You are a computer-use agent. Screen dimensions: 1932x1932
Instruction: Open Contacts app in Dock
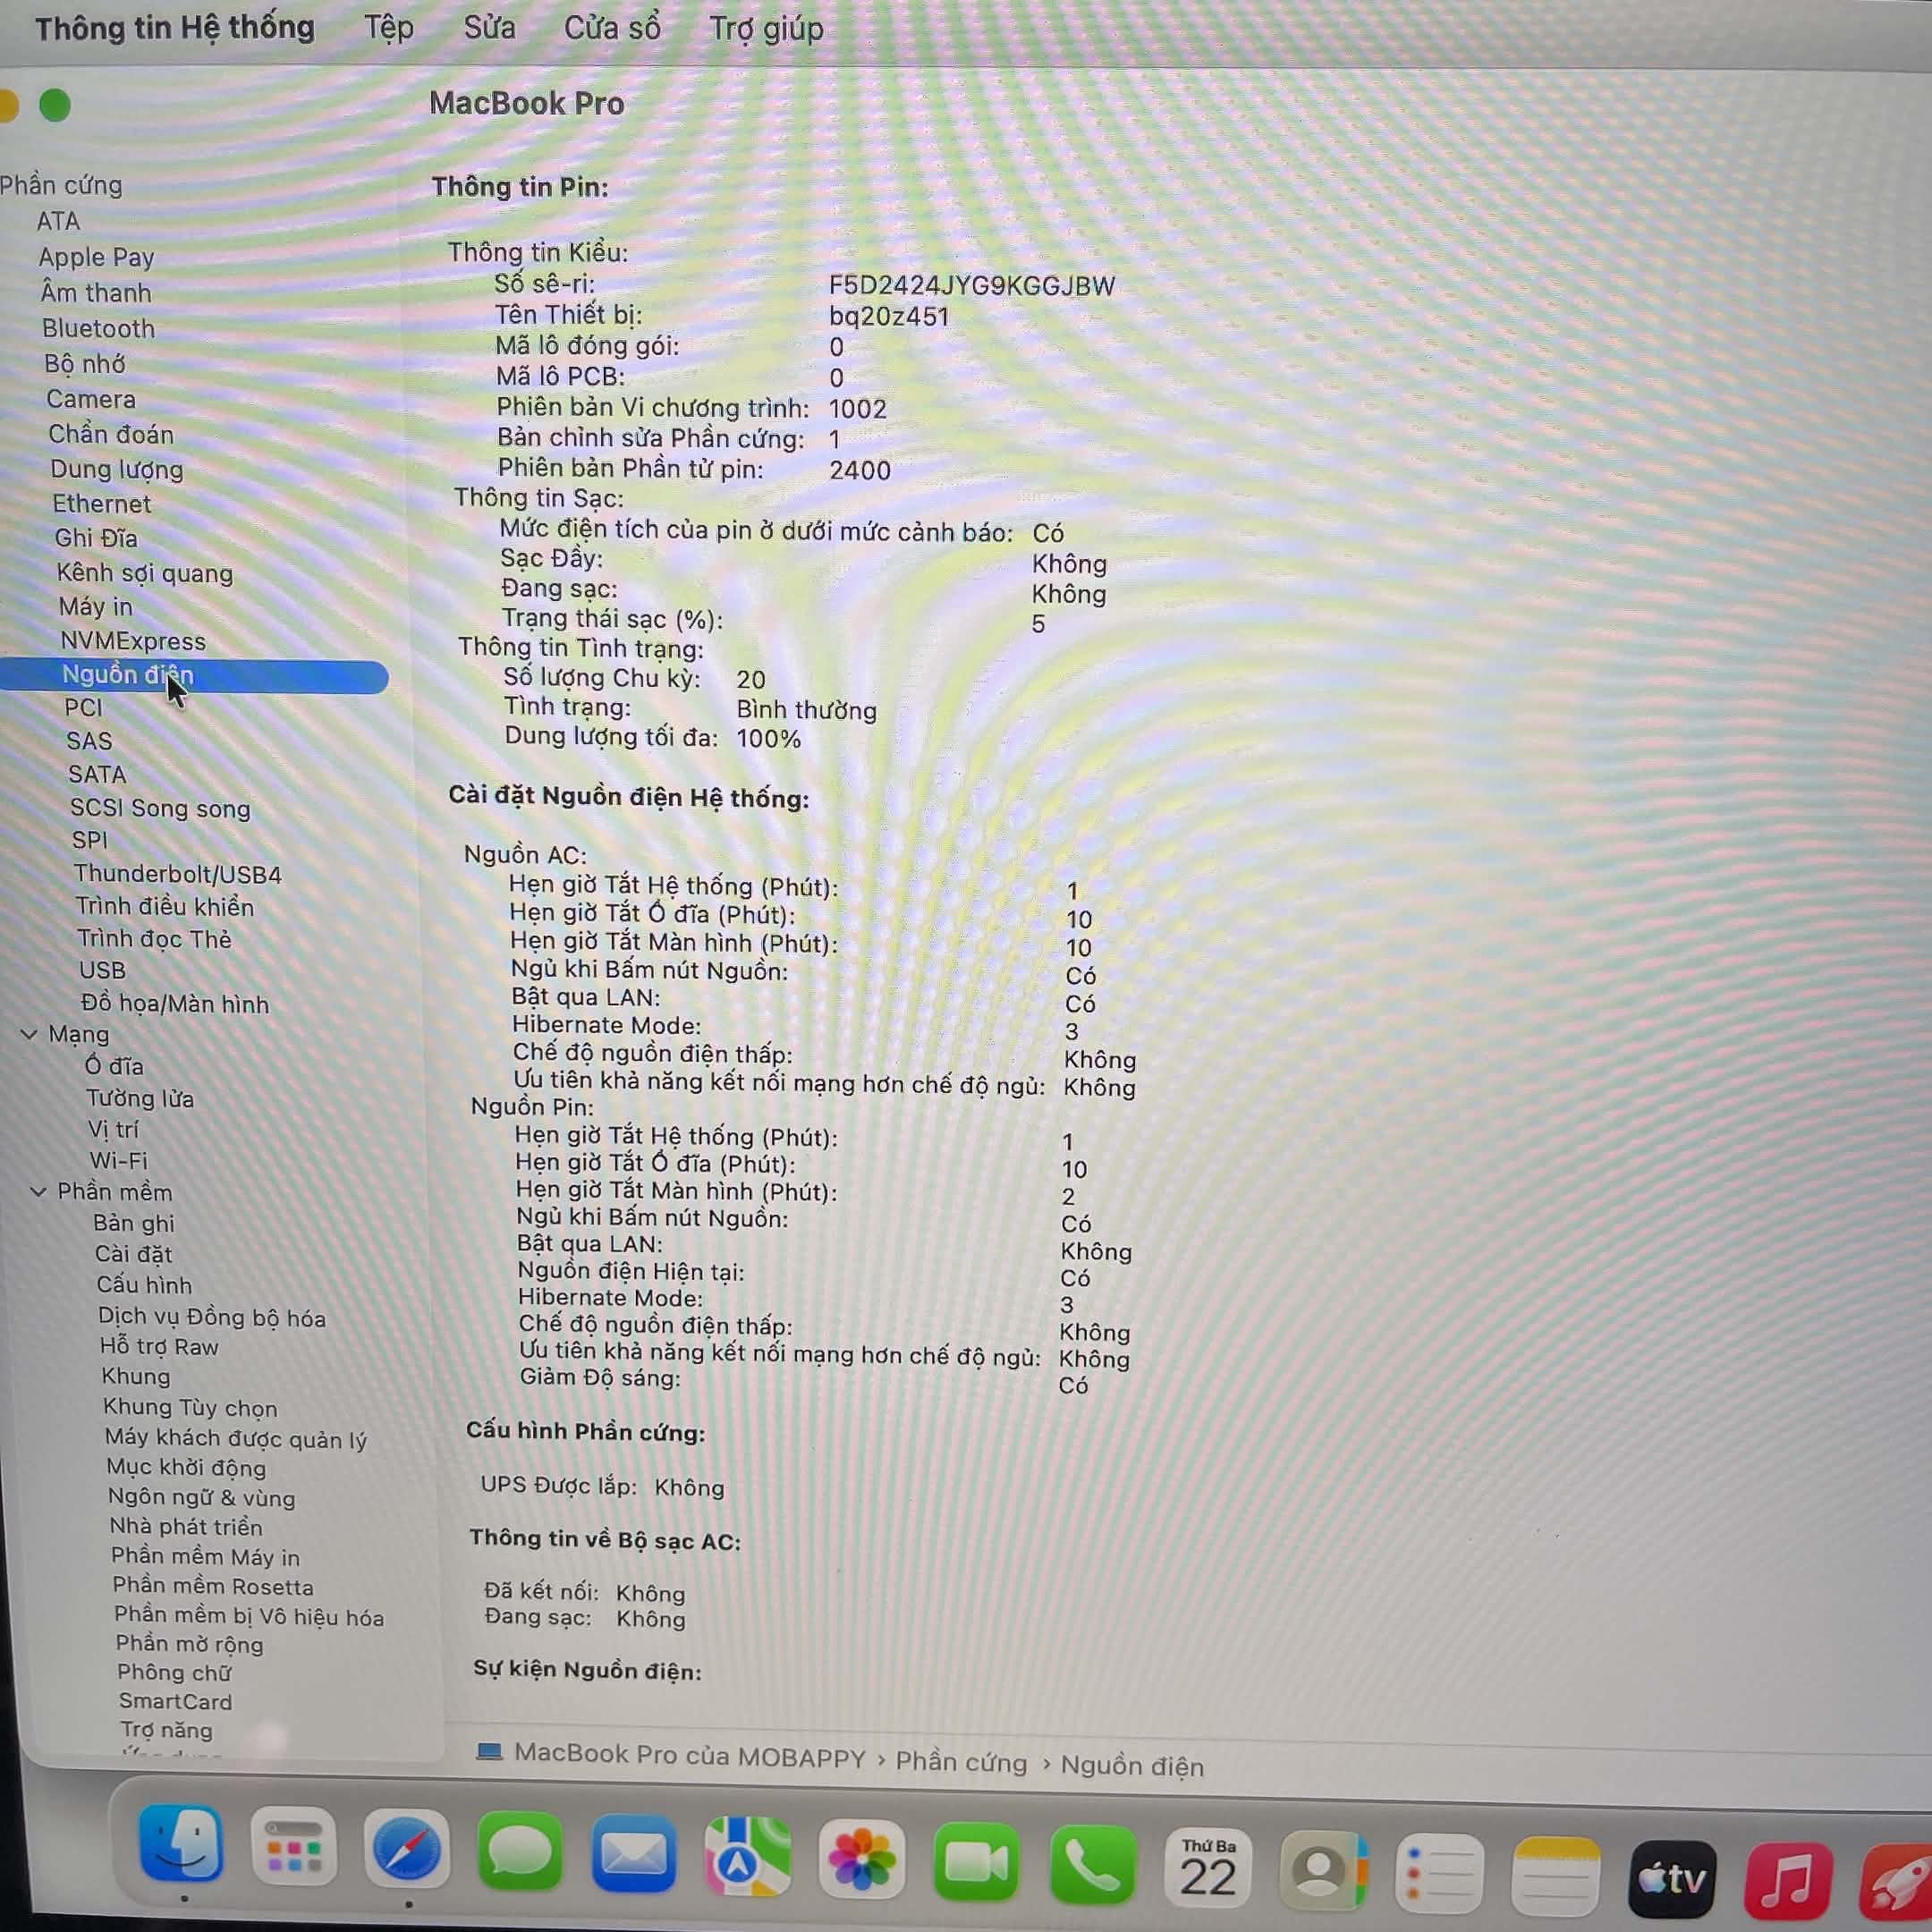click(1324, 1869)
